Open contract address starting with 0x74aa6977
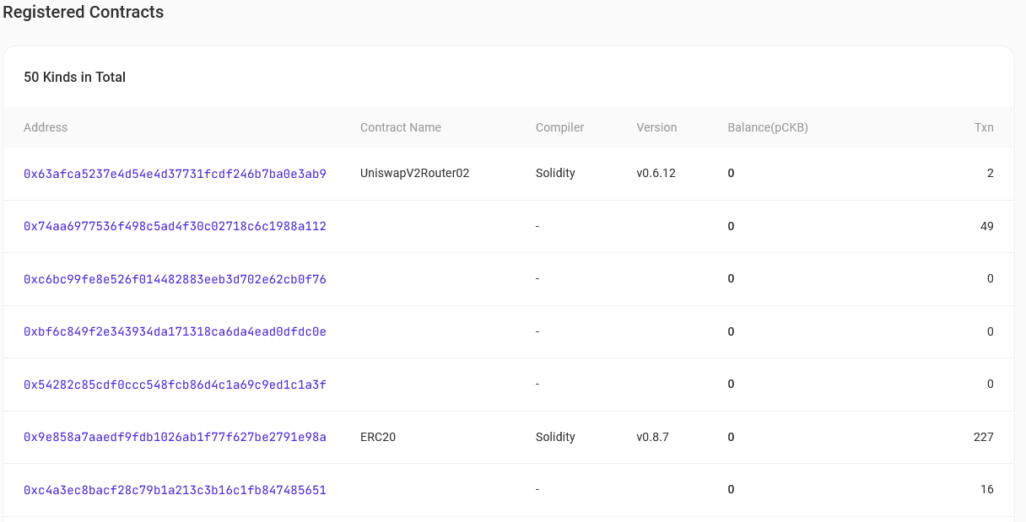The image size is (1026, 522). (175, 226)
